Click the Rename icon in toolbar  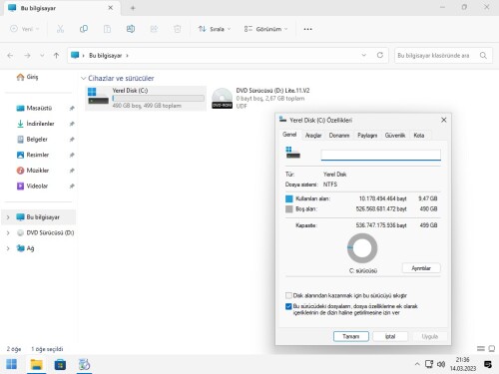coord(131,29)
